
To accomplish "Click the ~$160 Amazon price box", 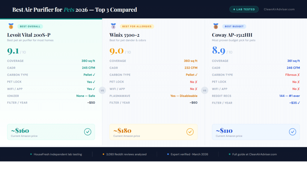I will (x=51, y=132).
